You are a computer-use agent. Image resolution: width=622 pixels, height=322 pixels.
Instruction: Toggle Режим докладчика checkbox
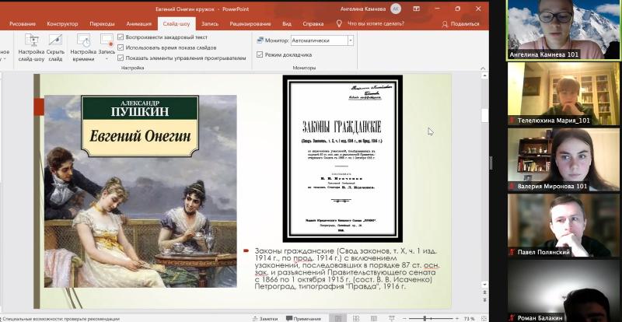(260, 54)
